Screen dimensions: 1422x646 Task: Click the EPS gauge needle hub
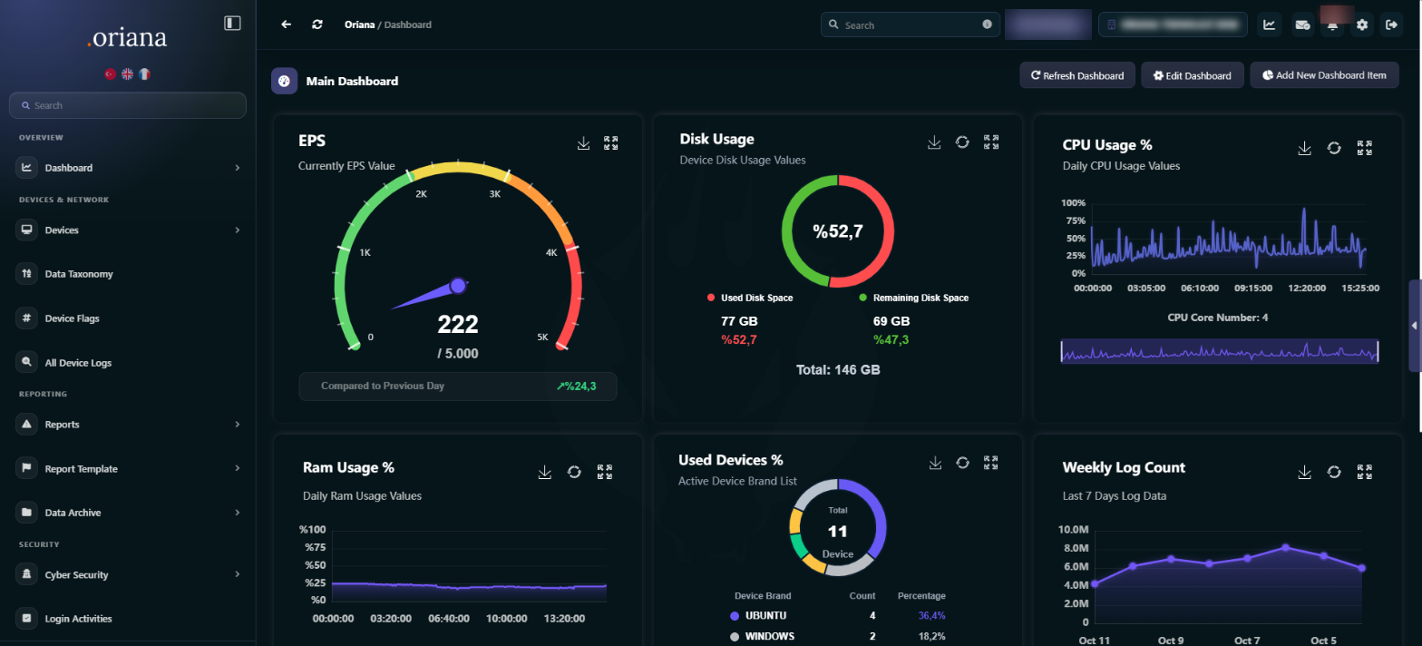tap(458, 286)
